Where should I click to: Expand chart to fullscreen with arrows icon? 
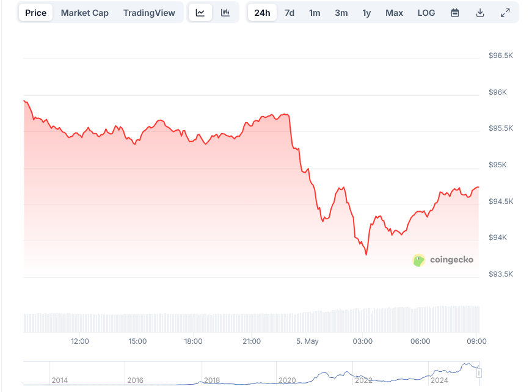(x=505, y=12)
